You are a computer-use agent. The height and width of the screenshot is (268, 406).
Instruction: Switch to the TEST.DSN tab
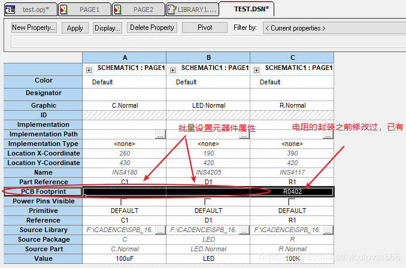click(251, 8)
